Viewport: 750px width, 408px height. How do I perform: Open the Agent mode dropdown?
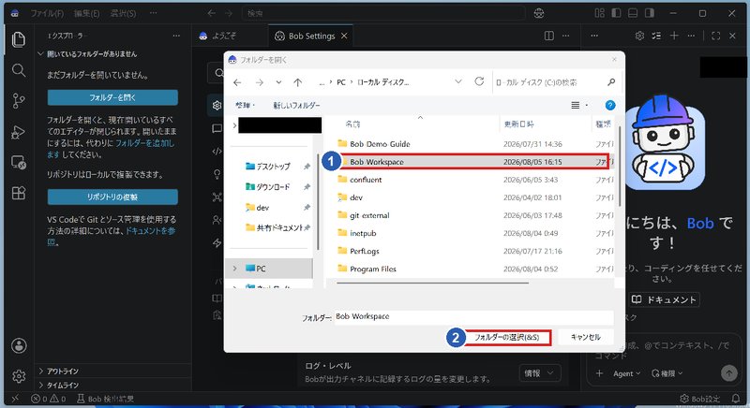click(x=627, y=373)
